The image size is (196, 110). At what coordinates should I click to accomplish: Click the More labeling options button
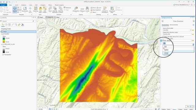pyautogui.click(x=93, y=12)
